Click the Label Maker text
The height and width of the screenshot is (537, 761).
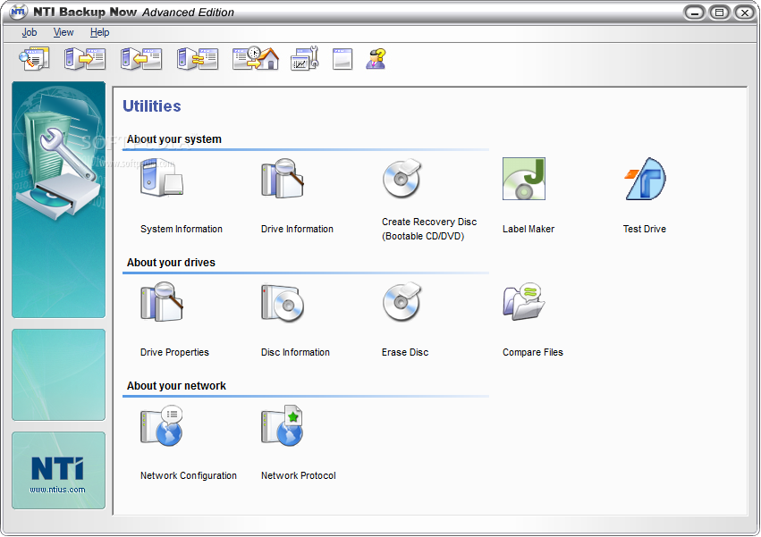click(528, 229)
